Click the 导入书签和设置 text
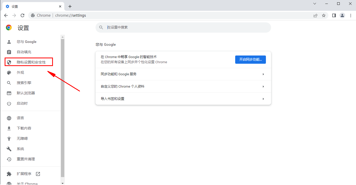The image size is (356, 185). click(113, 99)
